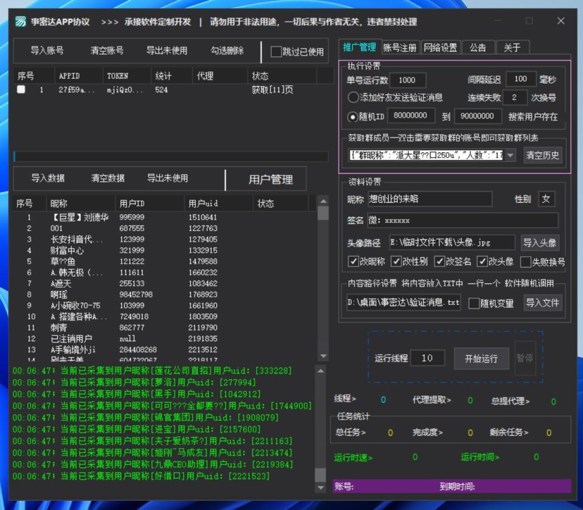Enable the 跳过已使用 checkbox
583x510 pixels.
click(x=276, y=52)
